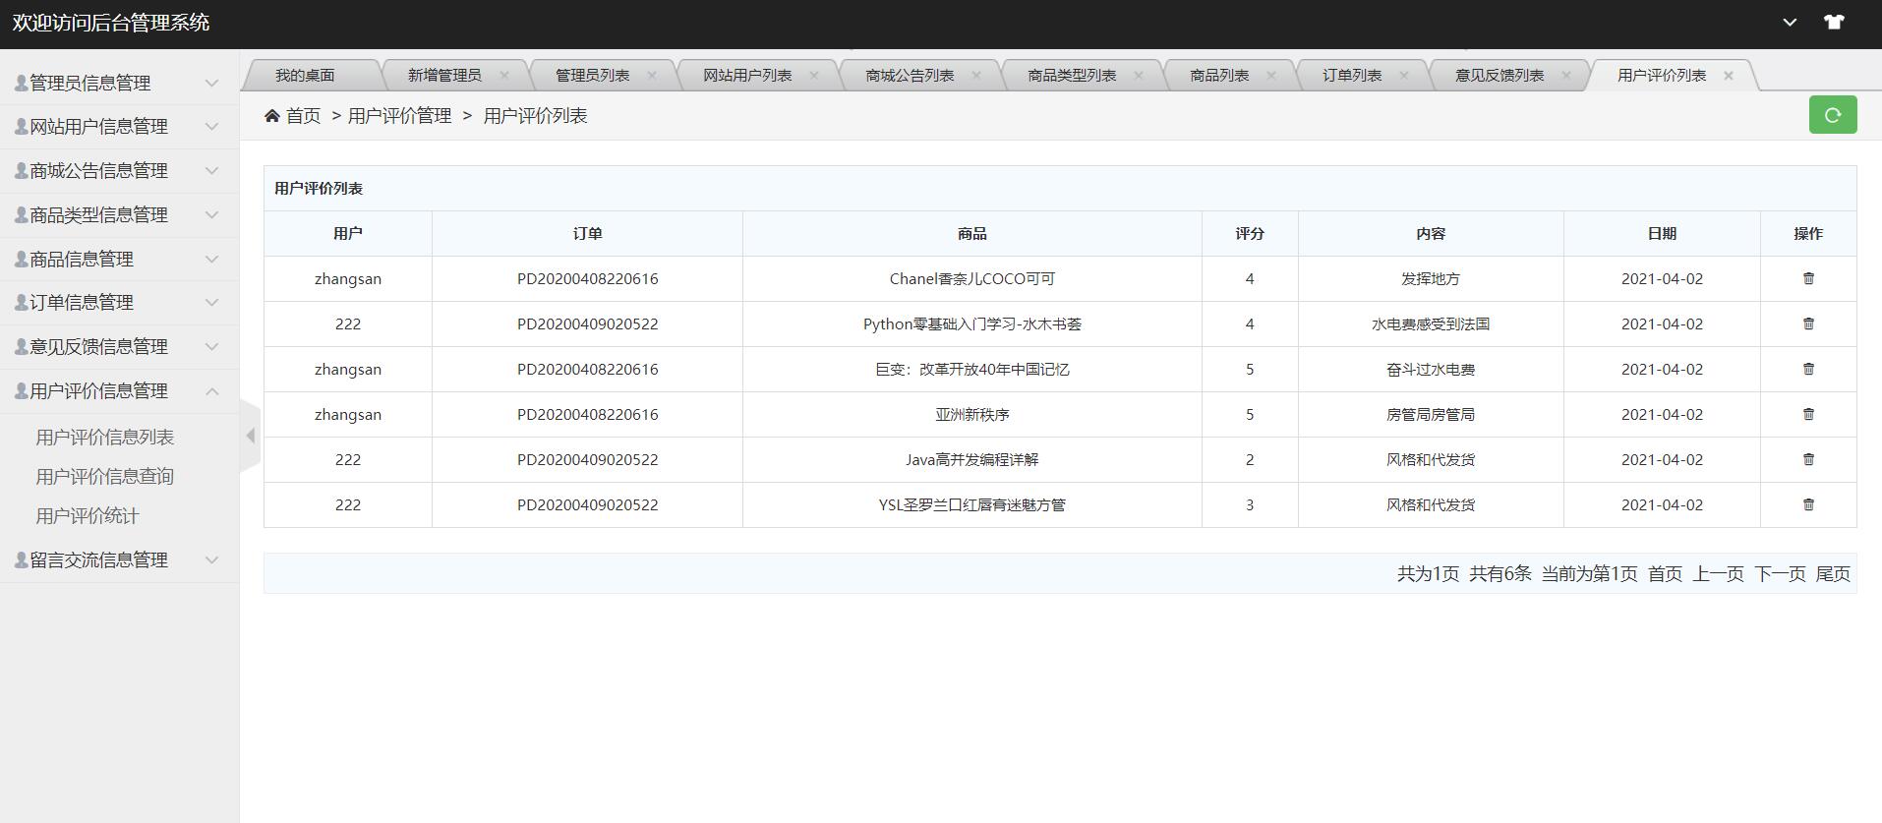This screenshot has height=823, width=1882.
Task: Open 用户评价信息列表 in the sidebar
Action: click(x=105, y=437)
